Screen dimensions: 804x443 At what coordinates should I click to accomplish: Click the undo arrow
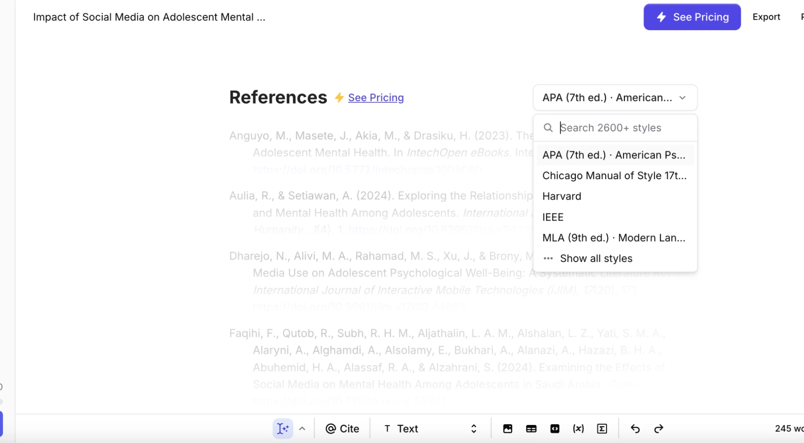(x=635, y=429)
